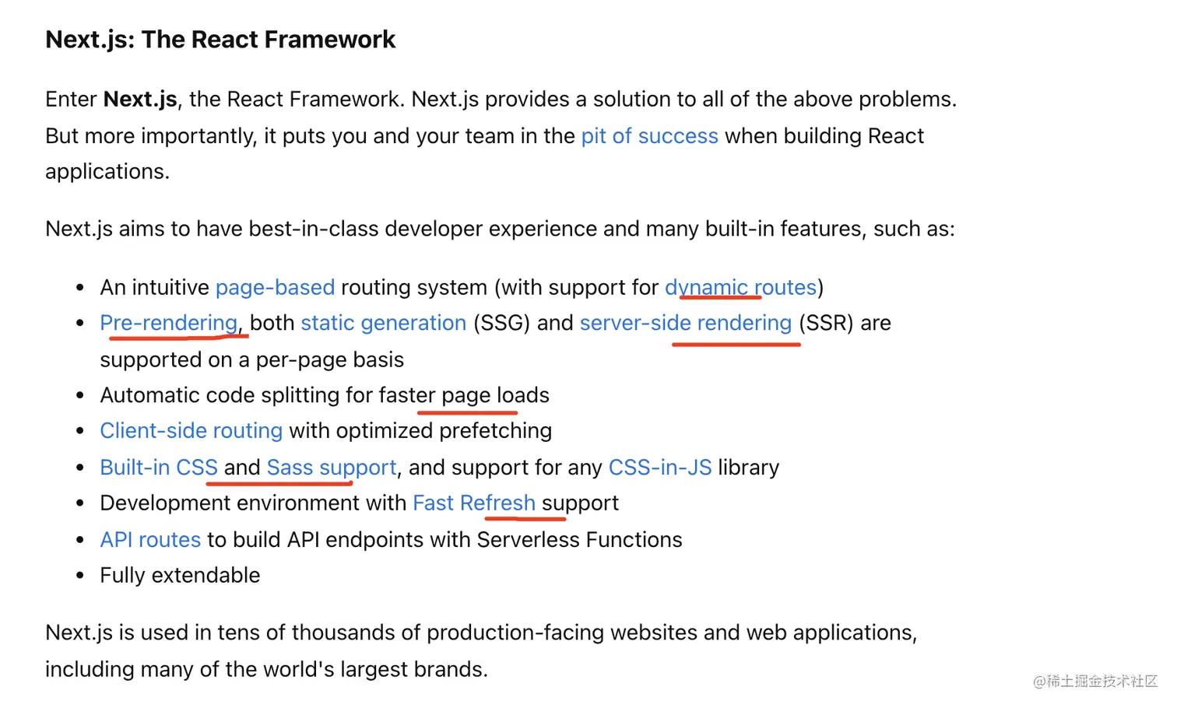Screen dimensions: 1177x708
Task: Click the "Fully extendable" list item
Action: [180, 576]
